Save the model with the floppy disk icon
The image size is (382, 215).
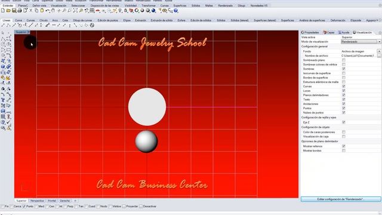click(14, 11)
